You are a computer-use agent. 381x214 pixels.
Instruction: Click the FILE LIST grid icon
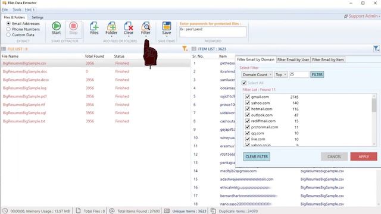[x=4, y=49]
